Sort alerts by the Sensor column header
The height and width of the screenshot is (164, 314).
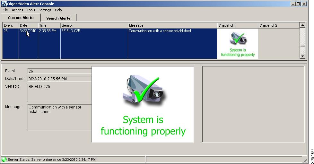pyautogui.click(x=94, y=25)
